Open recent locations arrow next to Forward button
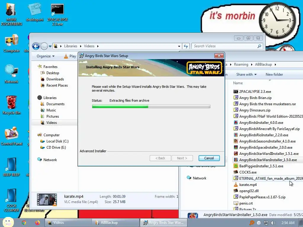This screenshot has height=227, width=303. (50, 46)
